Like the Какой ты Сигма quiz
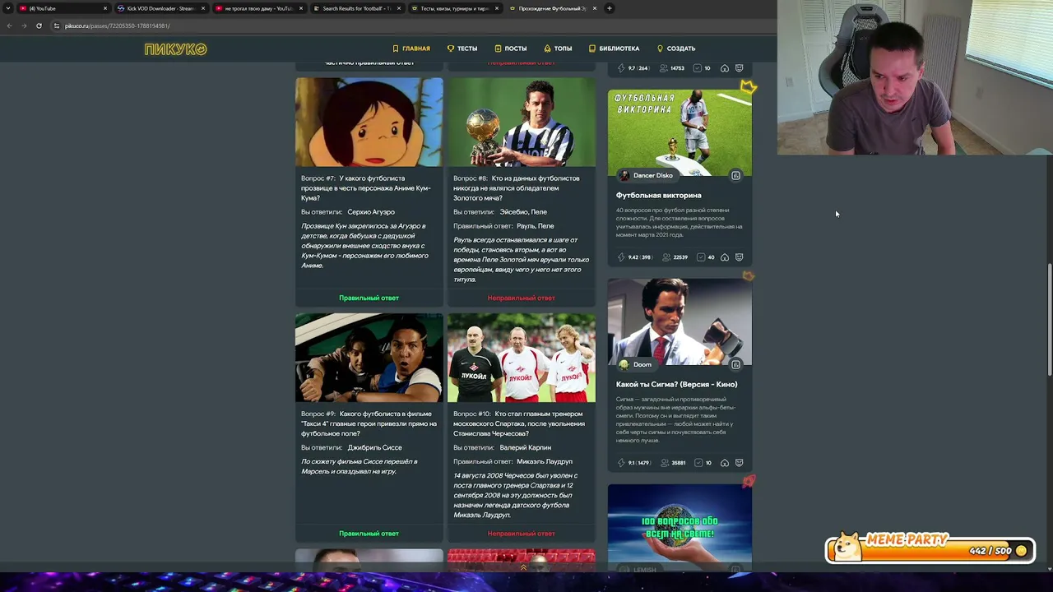Viewport: 1053px width, 592px height. 725,463
